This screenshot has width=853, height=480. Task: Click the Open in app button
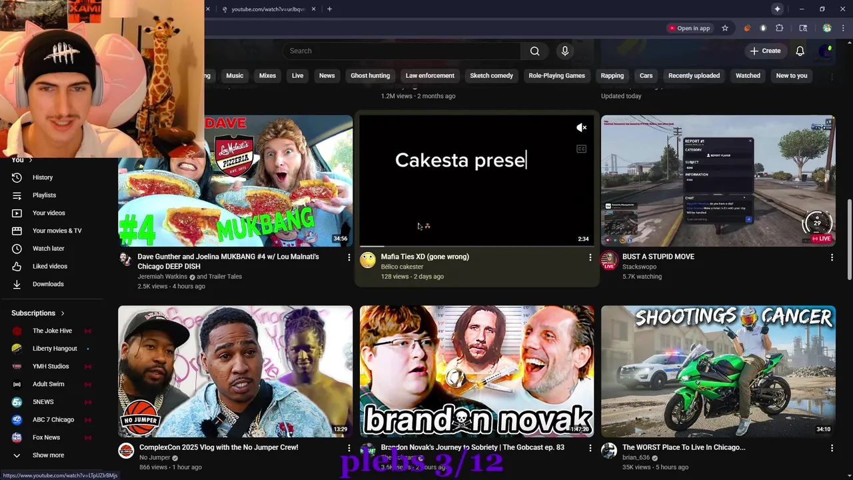(689, 28)
